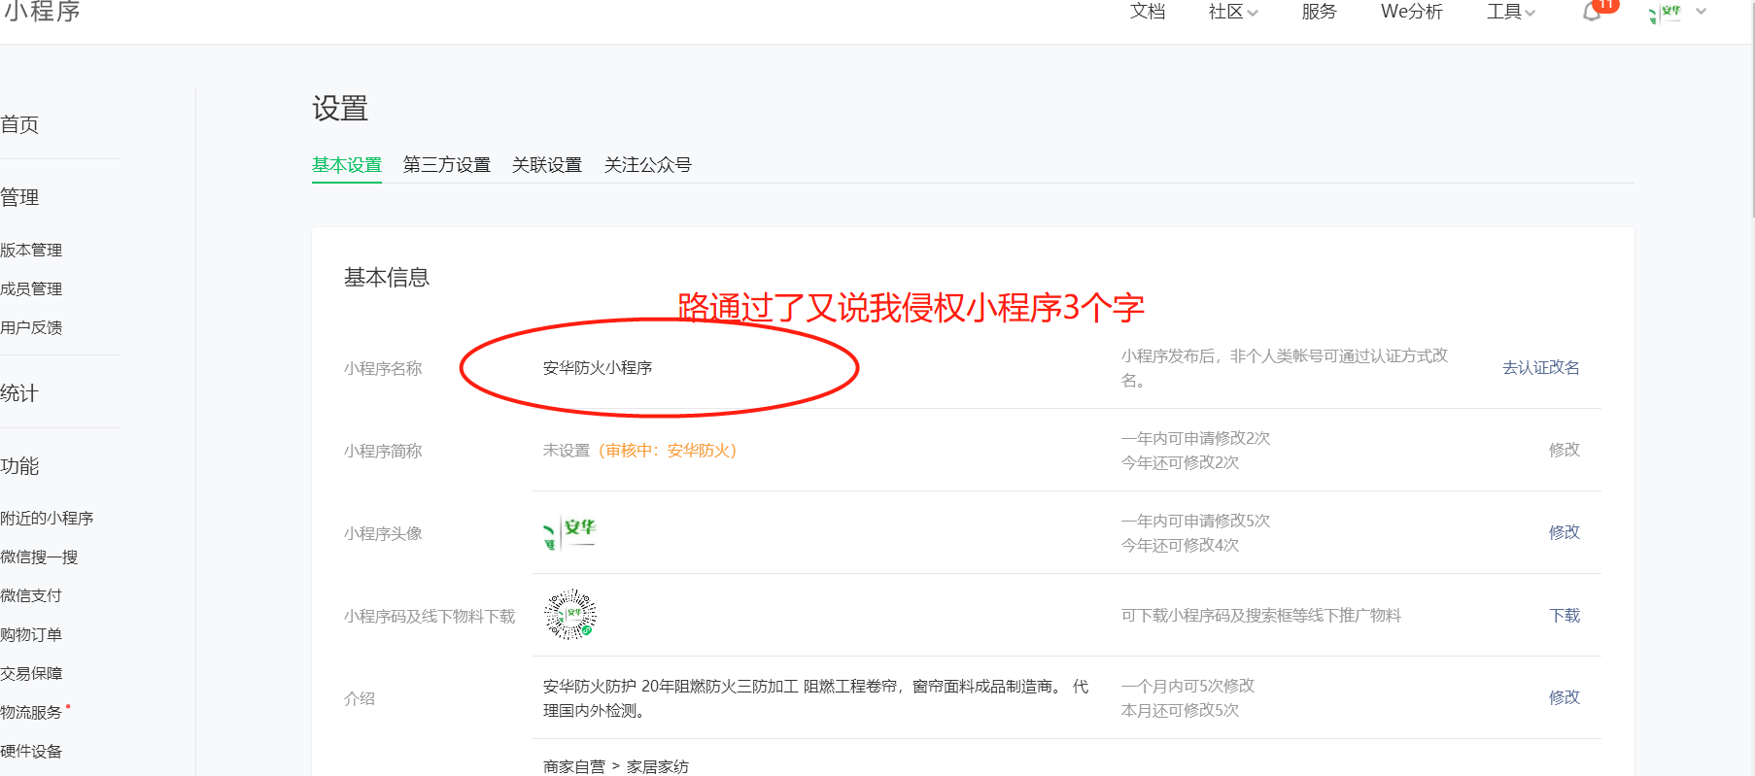Screen dimensions: 1755x776
Task: Expand the 社区 dropdown menu
Action: pyautogui.click(x=1233, y=12)
